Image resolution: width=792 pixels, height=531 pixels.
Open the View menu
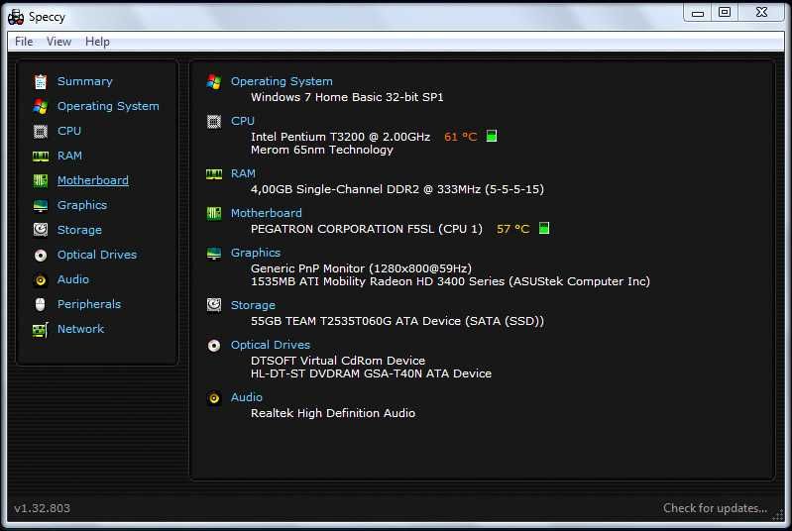pyautogui.click(x=58, y=42)
